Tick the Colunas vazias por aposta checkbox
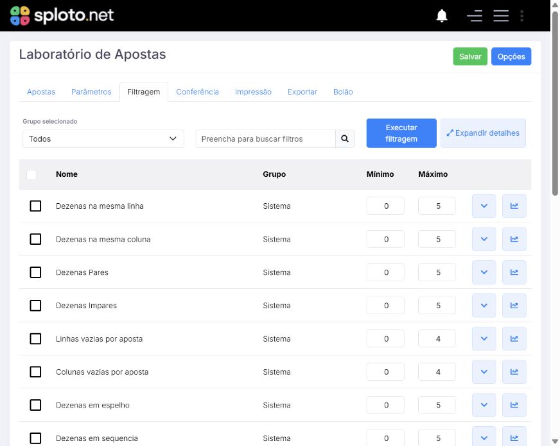560x446 pixels. tap(35, 372)
